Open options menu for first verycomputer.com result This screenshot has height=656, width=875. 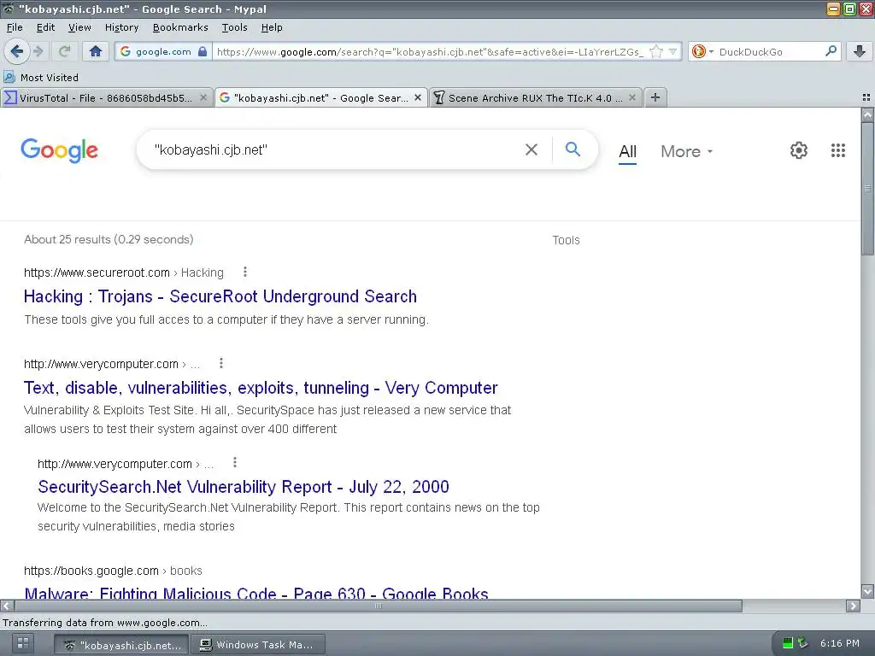[x=221, y=363]
